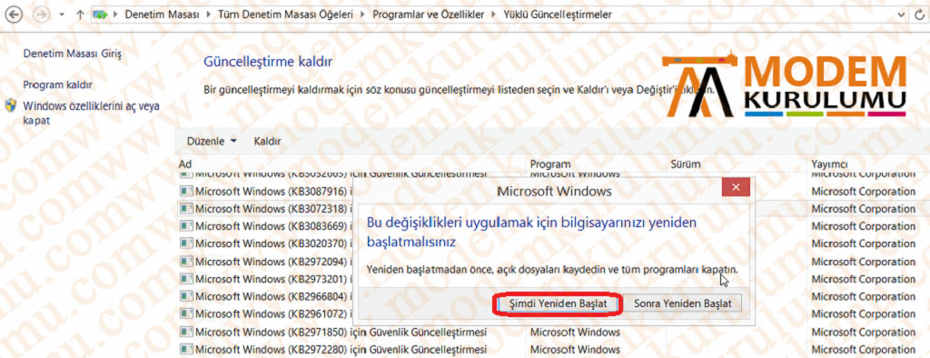Expand arrow after Denetim Masası breadcrumb
Image resolution: width=930 pixels, height=358 pixels.
pos(208,15)
